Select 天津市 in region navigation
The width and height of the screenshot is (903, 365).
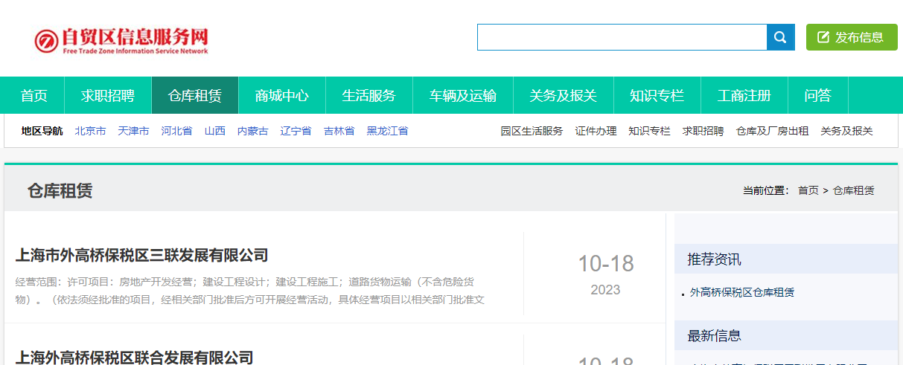pos(133,131)
